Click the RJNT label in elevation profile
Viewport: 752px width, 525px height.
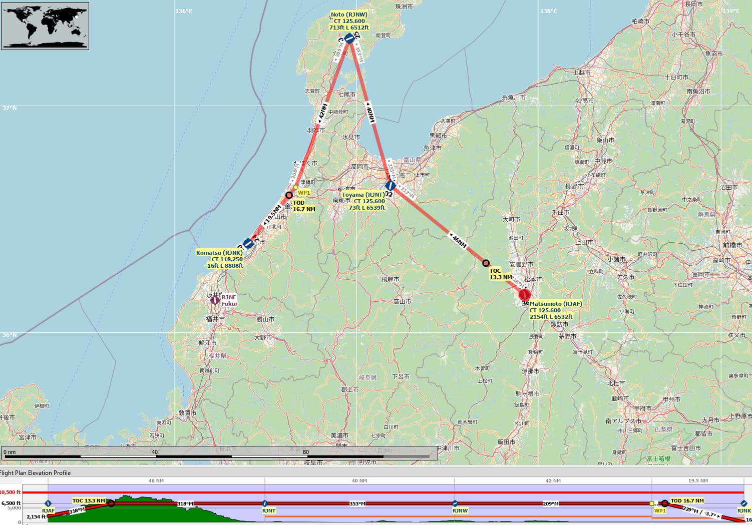click(269, 511)
